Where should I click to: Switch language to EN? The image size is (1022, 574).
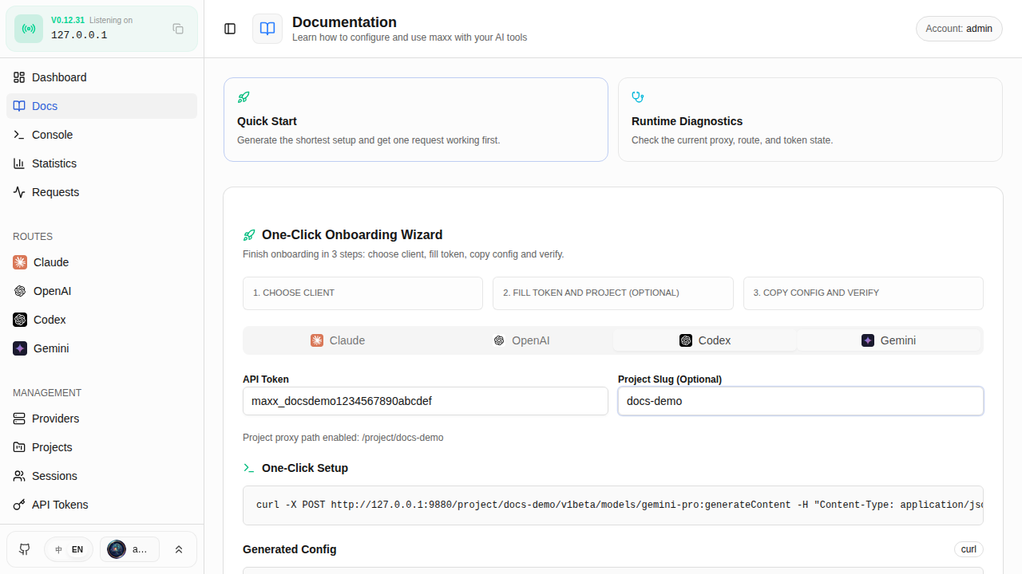click(77, 549)
